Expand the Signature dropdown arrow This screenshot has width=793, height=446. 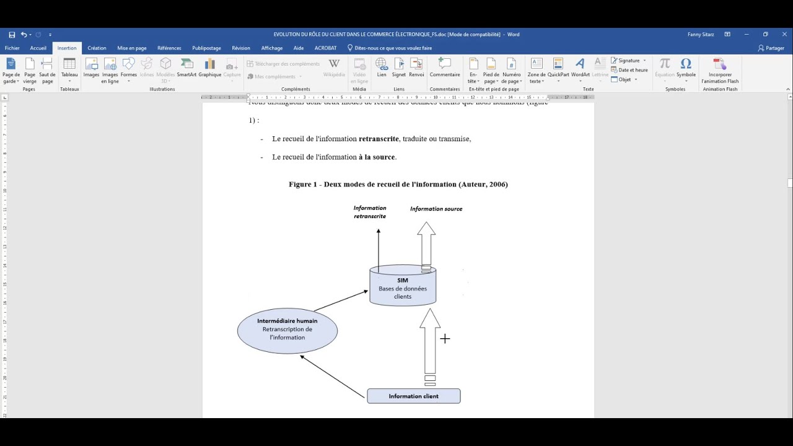644,61
